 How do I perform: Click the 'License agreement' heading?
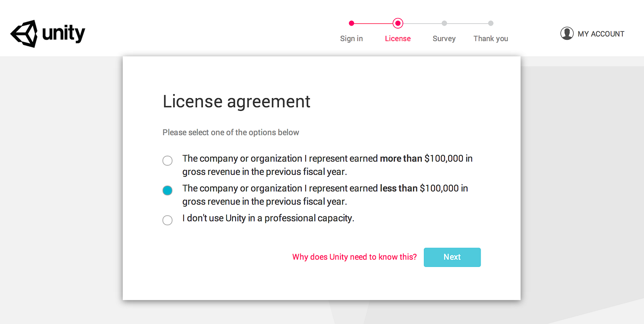coord(236,102)
